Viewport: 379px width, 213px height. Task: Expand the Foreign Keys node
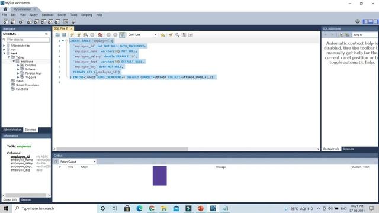click(18, 73)
